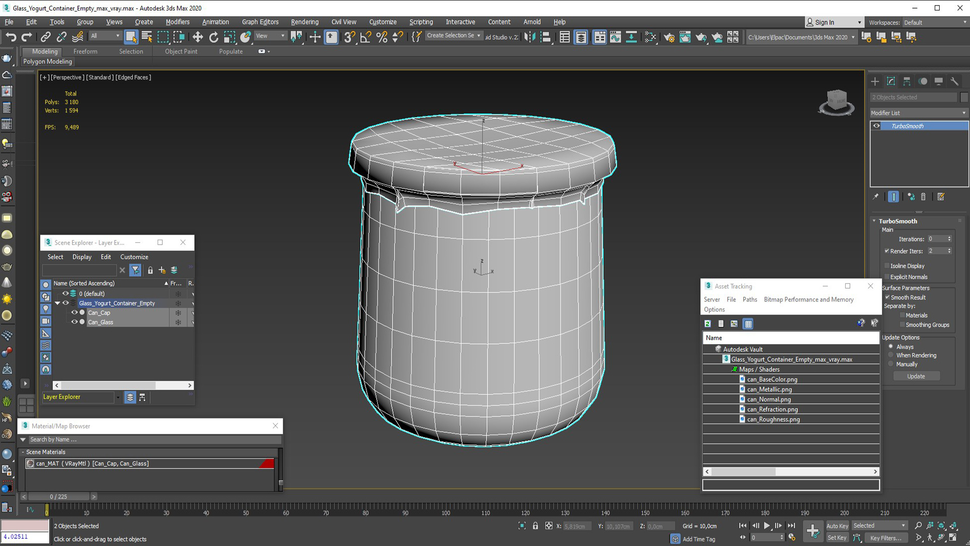Open the Material Editor icon
Screen dimensions: 970x546
(x=650, y=37)
